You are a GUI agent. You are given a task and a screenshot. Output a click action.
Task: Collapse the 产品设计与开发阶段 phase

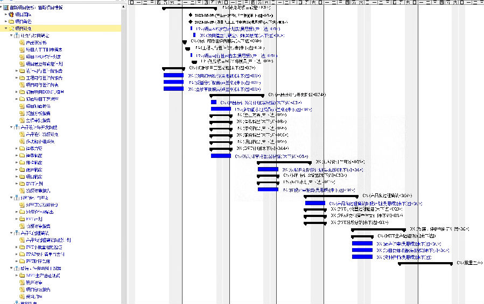pos(11,127)
